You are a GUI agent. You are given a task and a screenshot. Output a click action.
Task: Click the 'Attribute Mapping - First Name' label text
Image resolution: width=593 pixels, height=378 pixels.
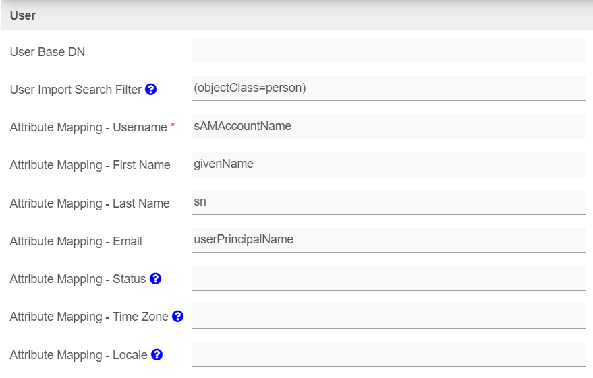point(90,165)
